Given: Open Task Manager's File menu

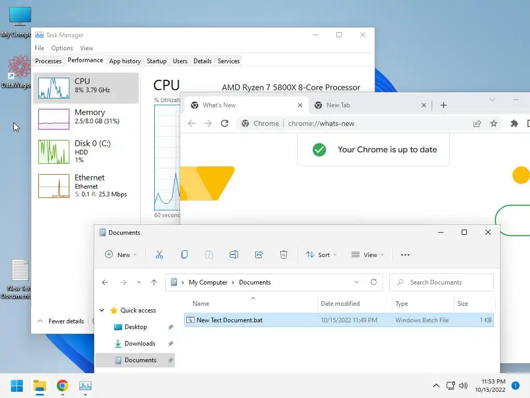Looking at the screenshot, I should click(x=39, y=48).
